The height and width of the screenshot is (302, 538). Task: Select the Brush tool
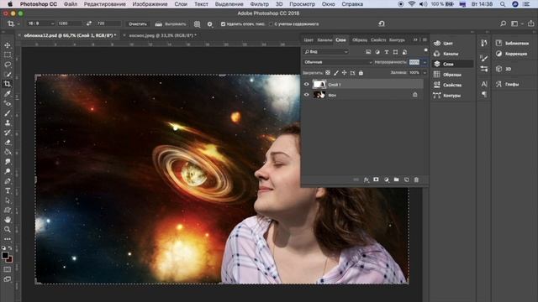point(8,113)
